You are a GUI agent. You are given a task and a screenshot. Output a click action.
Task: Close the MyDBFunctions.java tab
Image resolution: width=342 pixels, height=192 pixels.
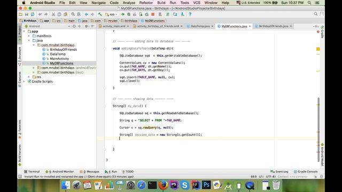pyautogui.click(x=250, y=26)
